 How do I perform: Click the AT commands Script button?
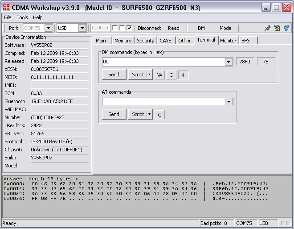tap(138, 114)
